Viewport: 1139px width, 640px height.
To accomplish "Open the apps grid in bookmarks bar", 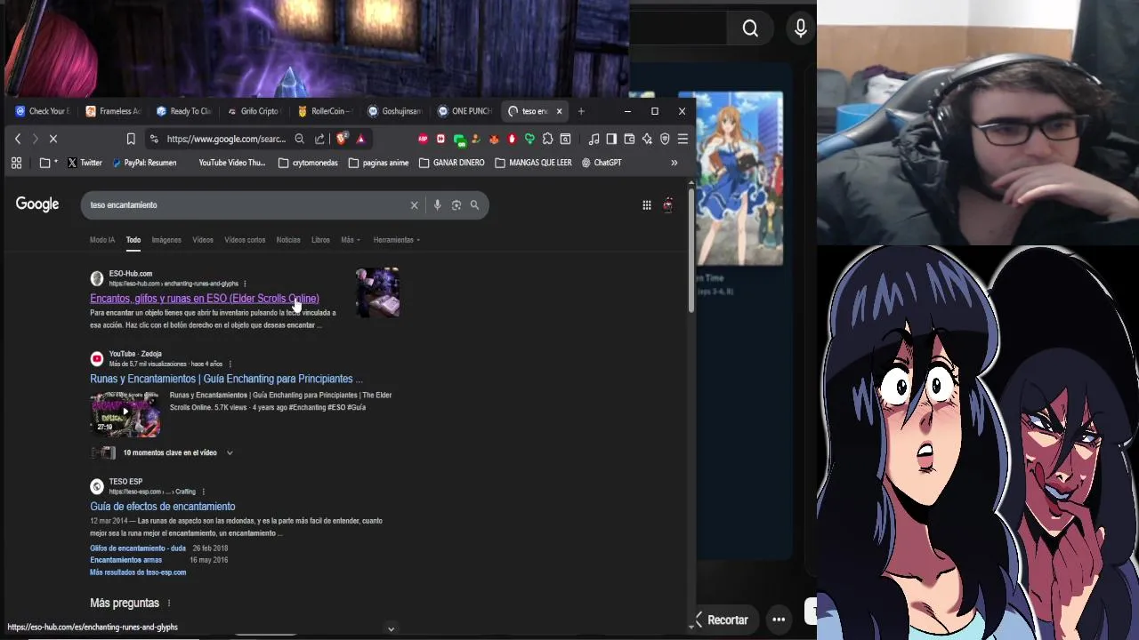I will [16, 163].
